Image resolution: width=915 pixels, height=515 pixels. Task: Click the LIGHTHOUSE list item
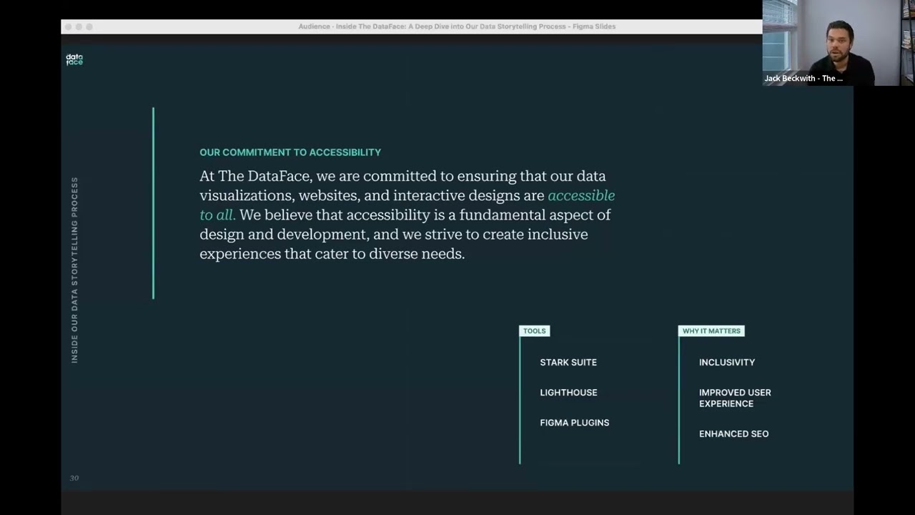tap(568, 392)
